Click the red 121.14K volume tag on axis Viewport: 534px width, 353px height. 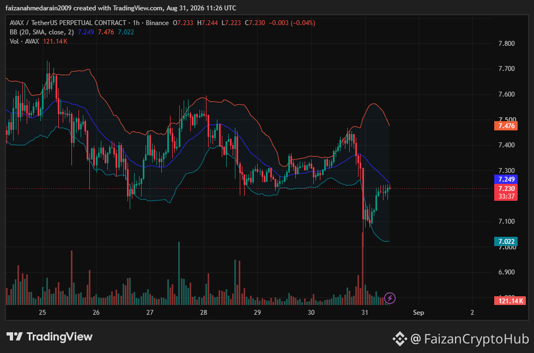(510, 301)
